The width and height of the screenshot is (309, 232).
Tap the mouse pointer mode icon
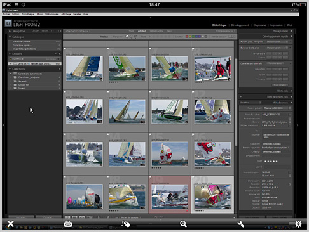coord(125,224)
